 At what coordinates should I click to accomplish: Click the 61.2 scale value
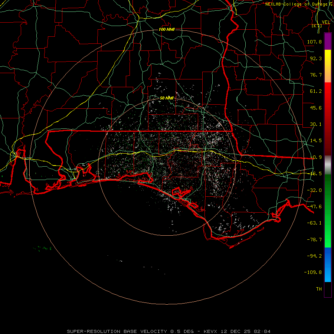pos(316,91)
